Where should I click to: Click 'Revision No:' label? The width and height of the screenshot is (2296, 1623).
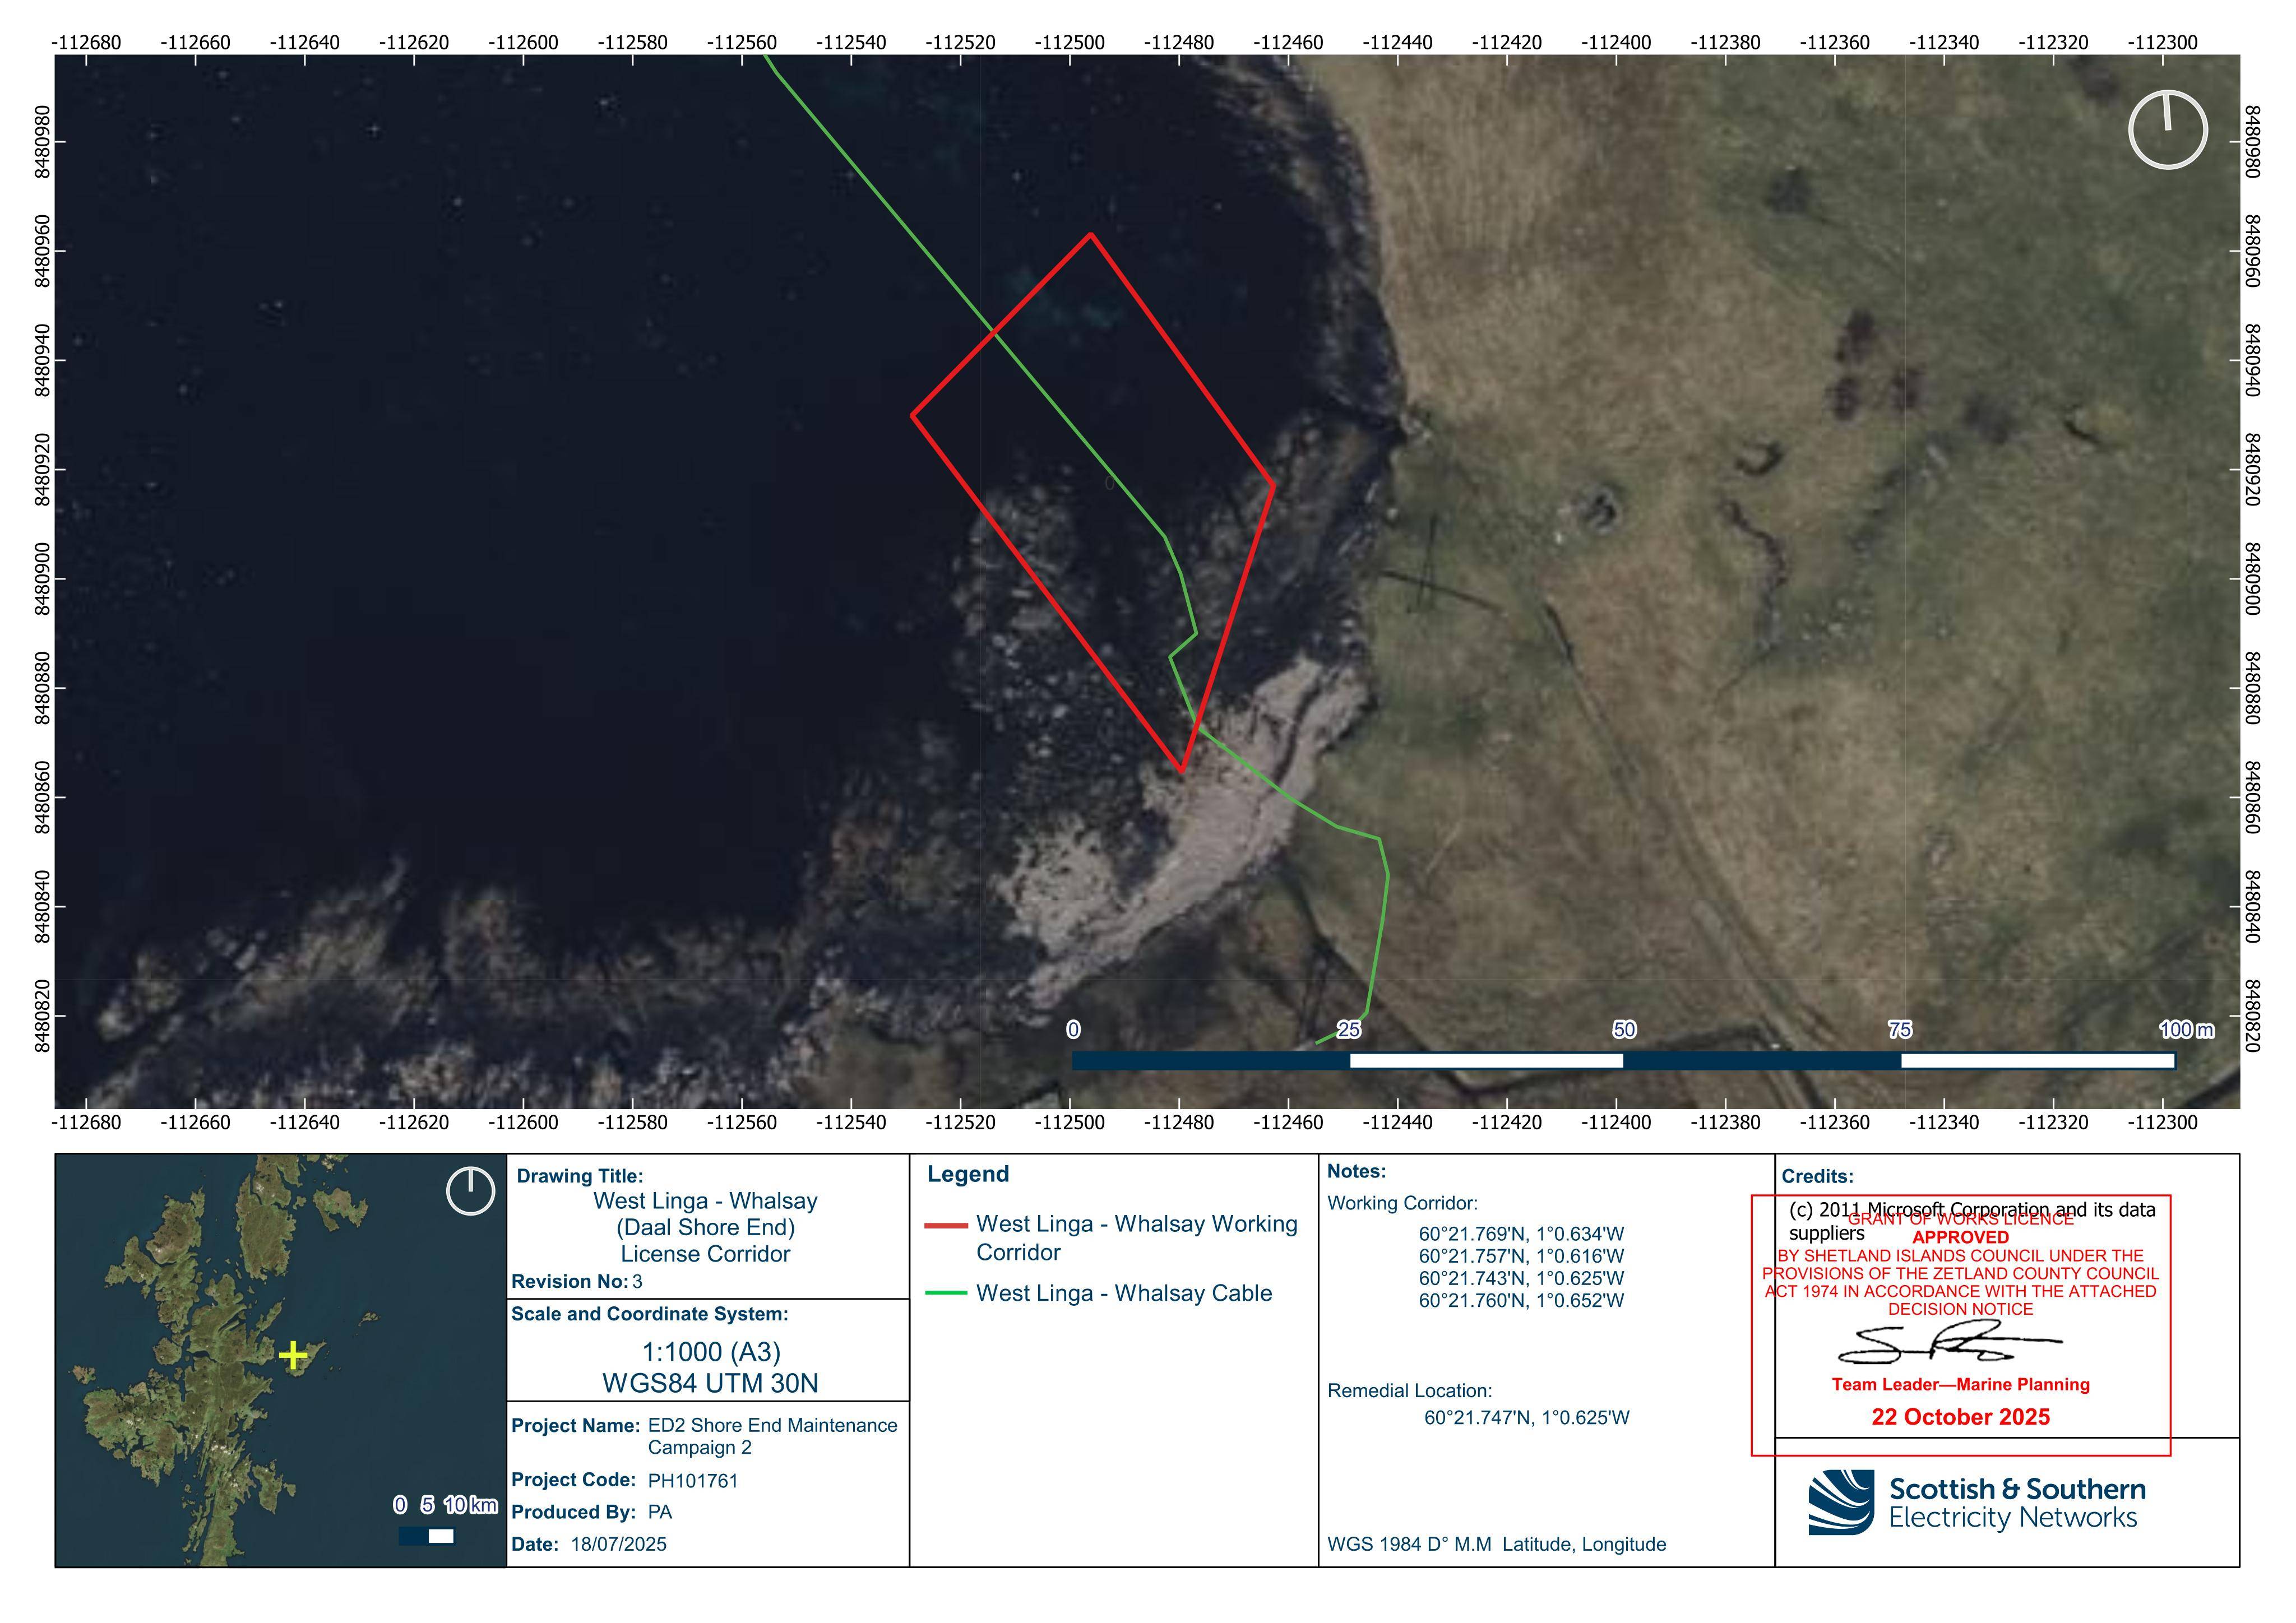pyautogui.click(x=570, y=1282)
